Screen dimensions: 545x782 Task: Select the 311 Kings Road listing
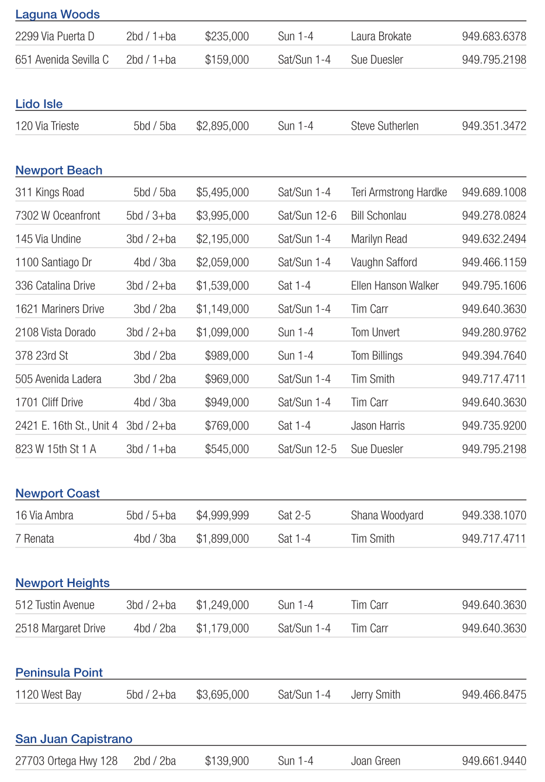(50, 193)
